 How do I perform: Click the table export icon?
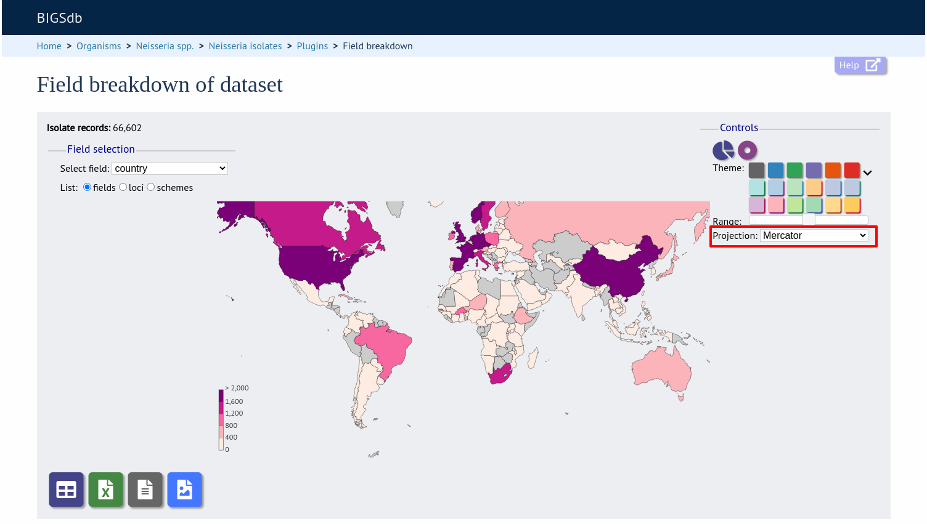pyautogui.click(x=66, y=490)
